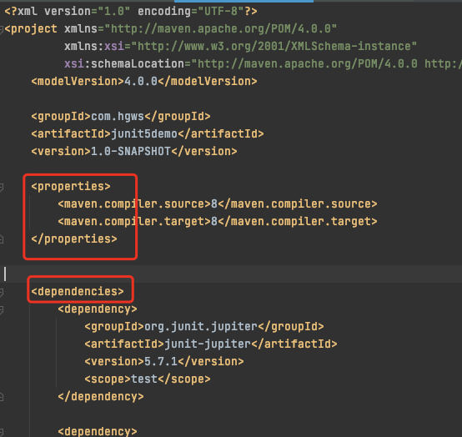Click the closing </properties> tag
The height and width of the screenshot is (437, 462).
pos(74,239)
